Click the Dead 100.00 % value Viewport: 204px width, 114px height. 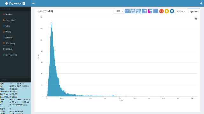tap(26, 99)
